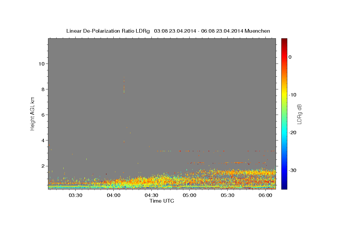Screen dimensions: 341x227
Task: Click the '04:00' time tick label
Action: (114, 196)
